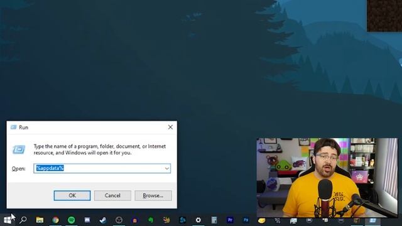Screen dimensions: 402x226
Task: Click the webcam video overlay
Action: pos(327,178)
